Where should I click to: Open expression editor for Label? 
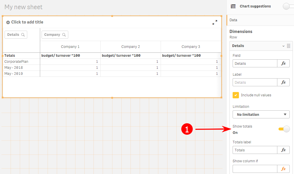pos(283,82)
